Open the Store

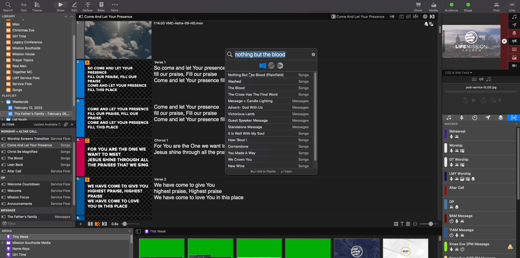pyautogui.click(x=418, y=7)
